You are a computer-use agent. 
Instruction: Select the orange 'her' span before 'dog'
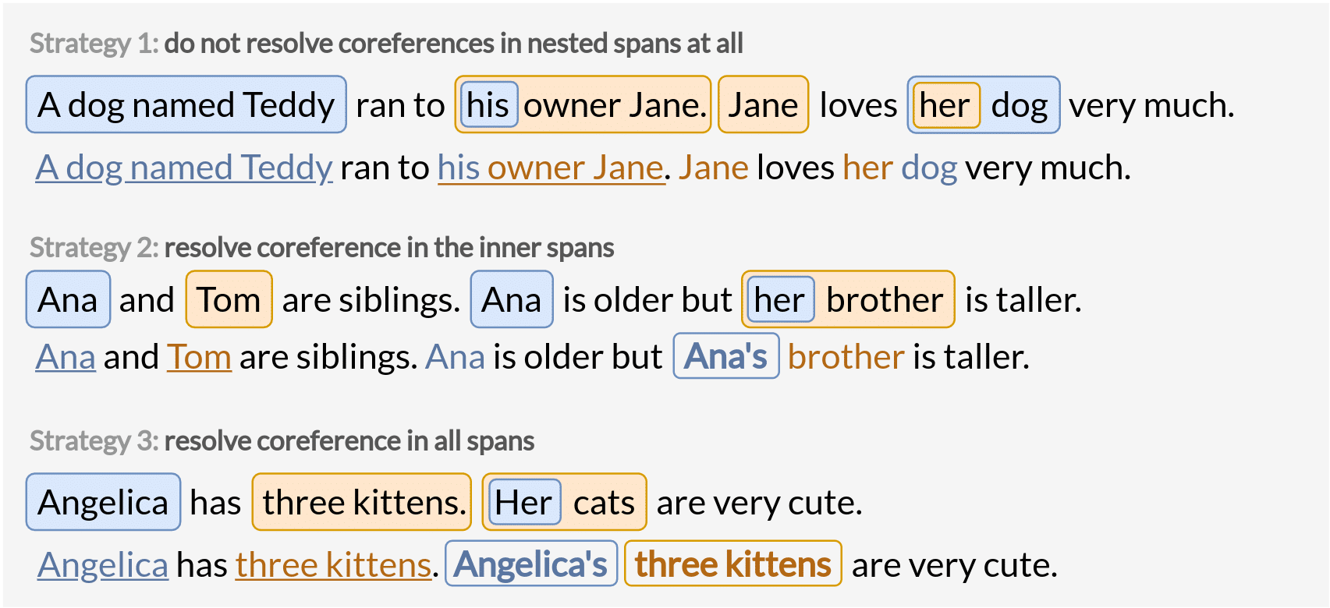click(x=945, y=104)
